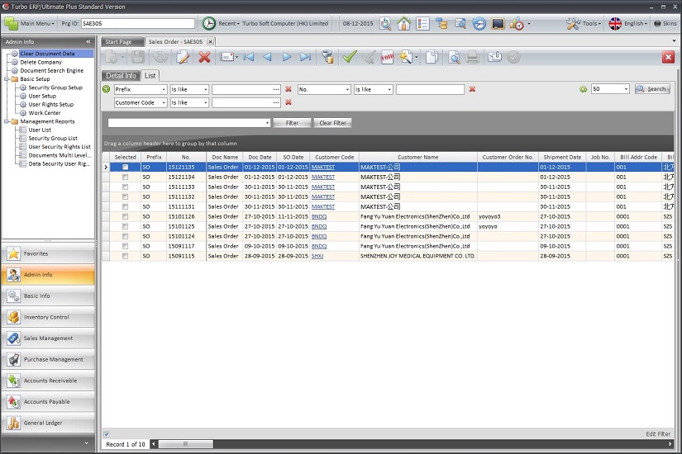Go to the previous record
This screenshot has width=682, height=454.
coord(268,57)
